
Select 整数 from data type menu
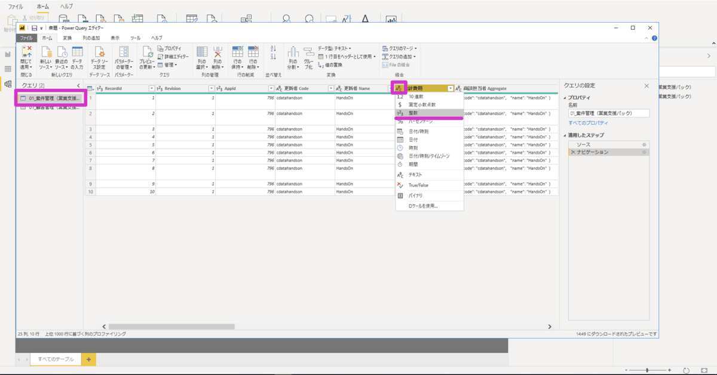click(414, 113)
